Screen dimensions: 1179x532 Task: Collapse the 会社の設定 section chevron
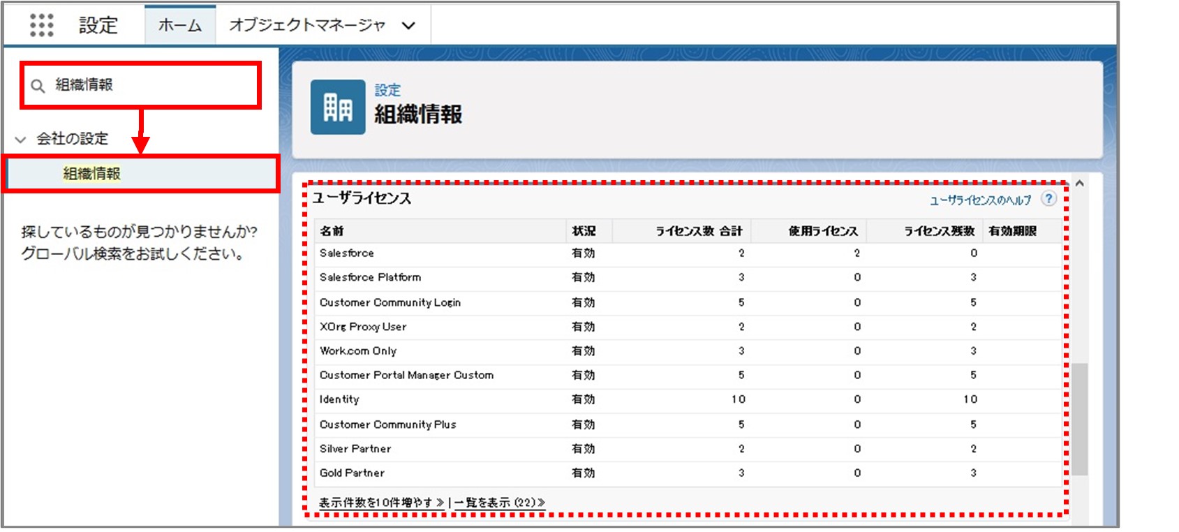(x=20, y=140)
